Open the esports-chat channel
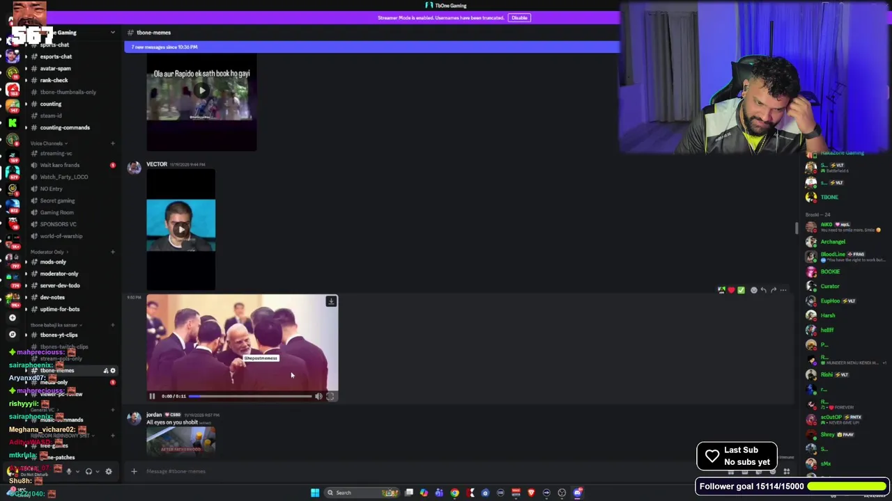892x501 pixels. click(56, 56)
